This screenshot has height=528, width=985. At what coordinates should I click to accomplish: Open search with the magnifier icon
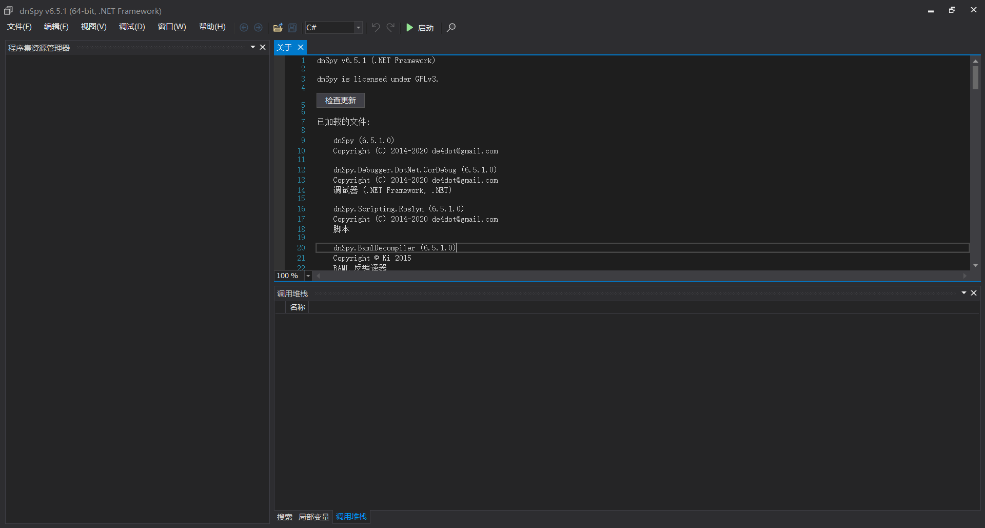coord(451,28)
